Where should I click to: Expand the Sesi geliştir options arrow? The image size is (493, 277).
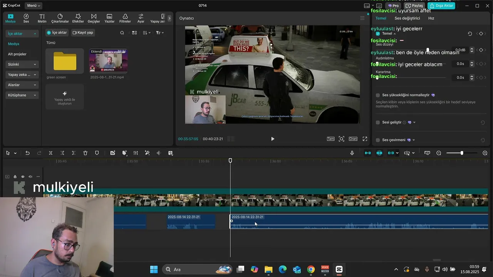(x=414, y=122)
